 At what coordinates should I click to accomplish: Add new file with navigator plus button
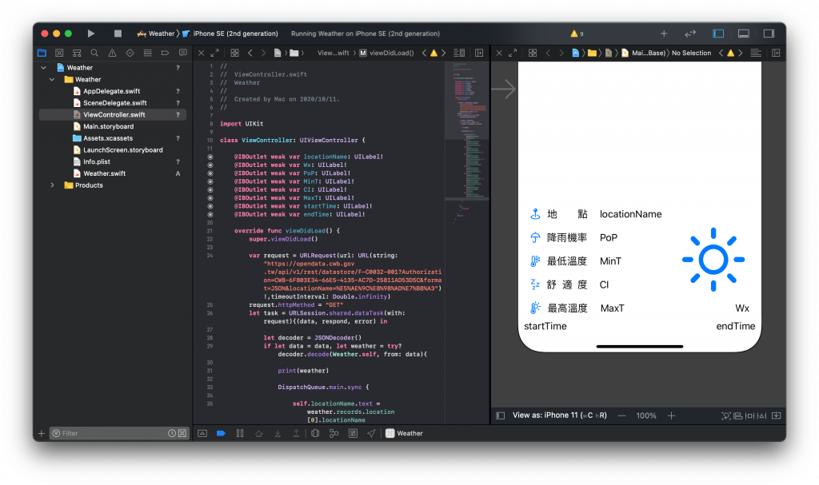(x=42, y=433)
